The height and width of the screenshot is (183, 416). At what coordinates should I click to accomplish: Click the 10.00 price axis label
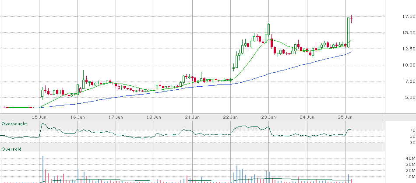tap(408, 65)
